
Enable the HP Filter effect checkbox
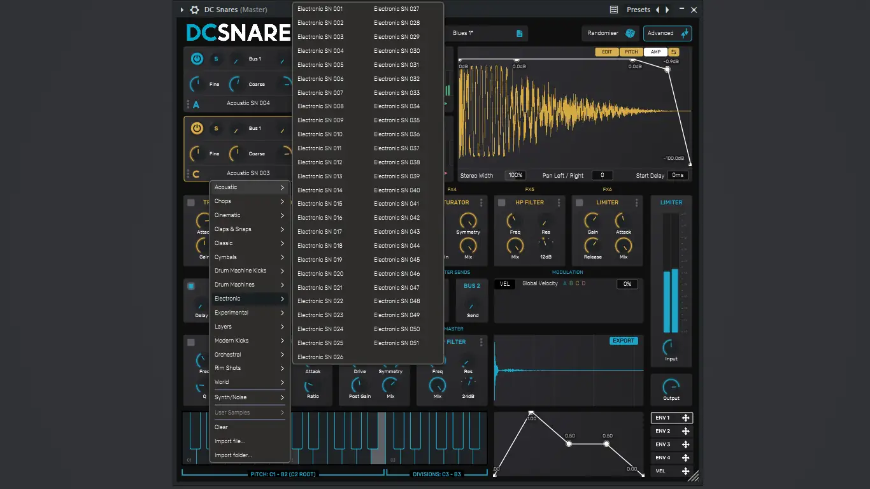click(502, 202)
